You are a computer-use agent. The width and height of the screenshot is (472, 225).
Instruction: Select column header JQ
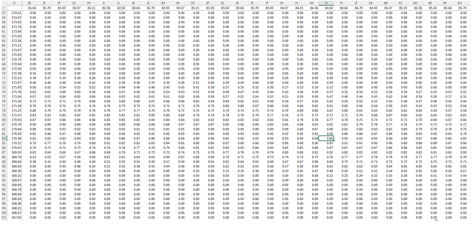[222, 3]
